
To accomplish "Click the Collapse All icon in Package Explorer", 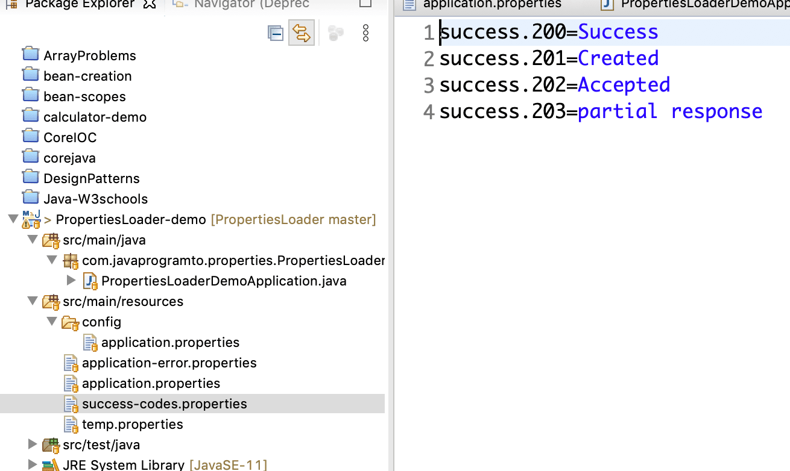I will tap(276, 33).
